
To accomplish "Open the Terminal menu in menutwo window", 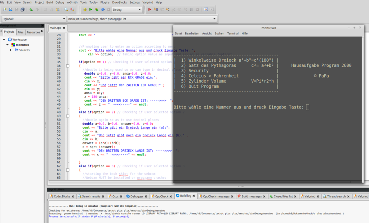I will [x=232, y=33].
